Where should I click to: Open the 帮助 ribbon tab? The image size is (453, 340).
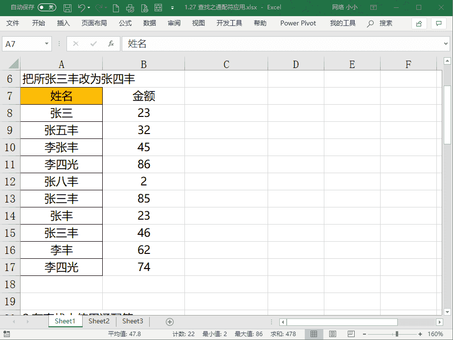click(260, 23)
